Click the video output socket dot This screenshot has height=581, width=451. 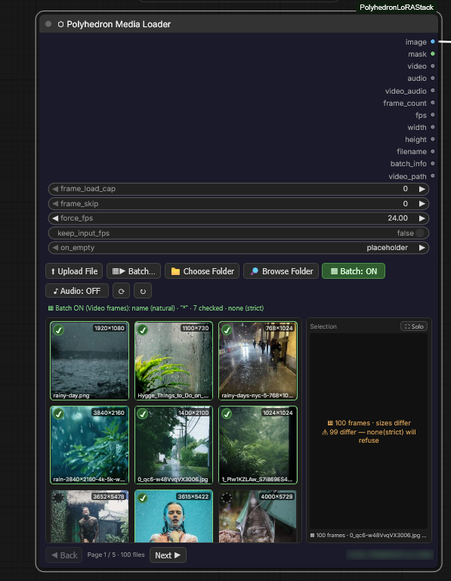[x=432, y=66]
